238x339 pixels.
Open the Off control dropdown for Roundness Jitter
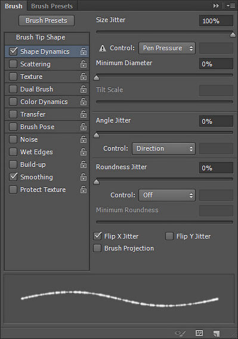(167, 196)
